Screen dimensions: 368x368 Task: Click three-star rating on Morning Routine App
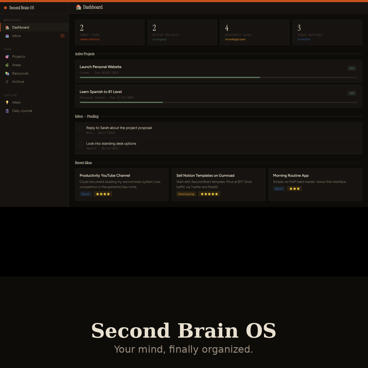click(294, 189)
